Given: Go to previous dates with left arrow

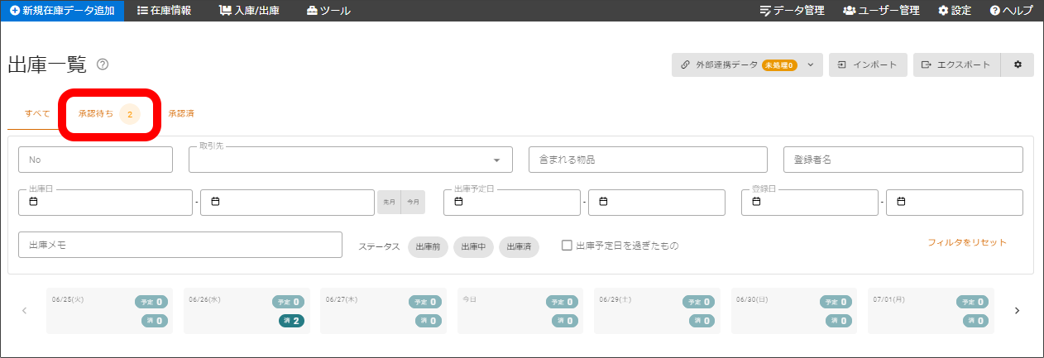Looking at the screenshot, I should 24,311.
